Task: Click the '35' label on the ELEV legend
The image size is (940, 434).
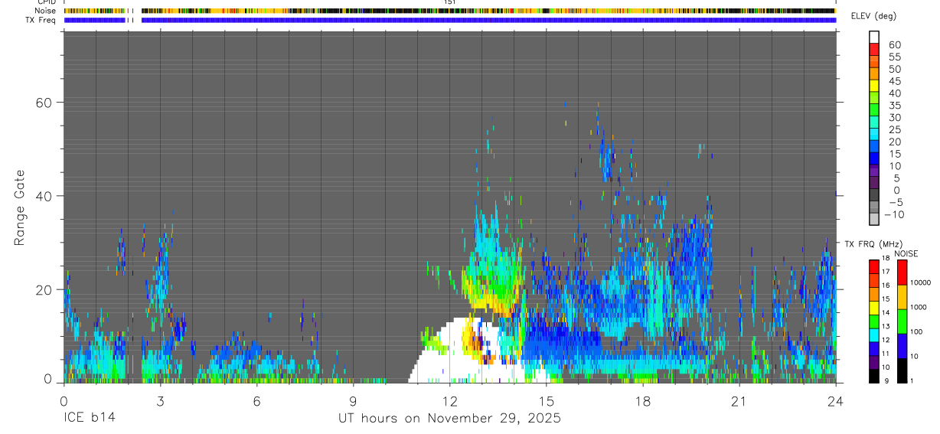Action: [x=894, y=106]
